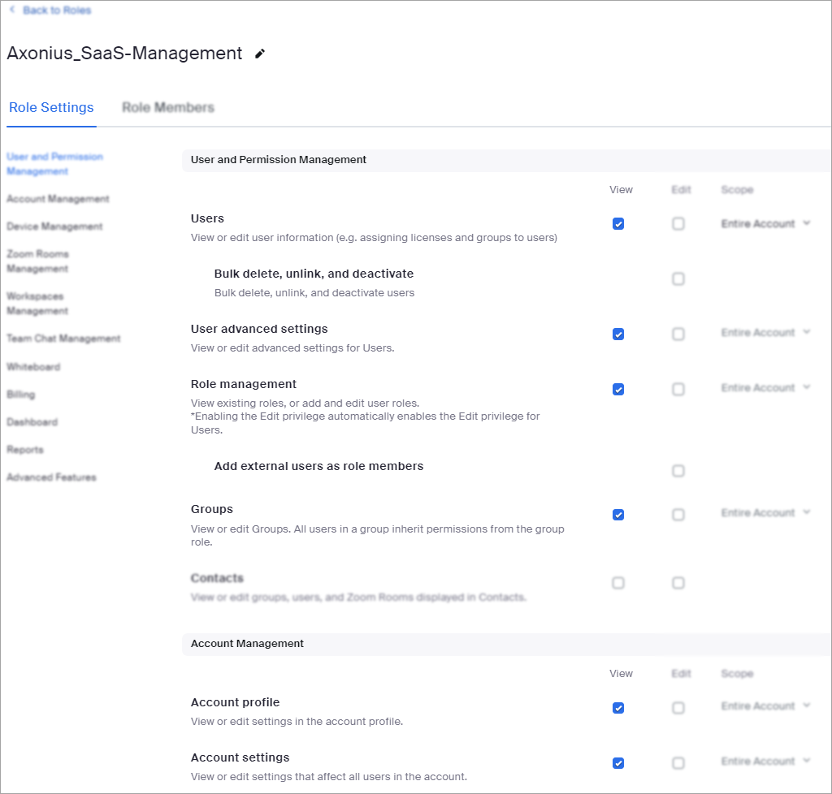The height and width of the screenshot is (794, 832).
Task: Go back via Back to Roles link
Action: 57,10
